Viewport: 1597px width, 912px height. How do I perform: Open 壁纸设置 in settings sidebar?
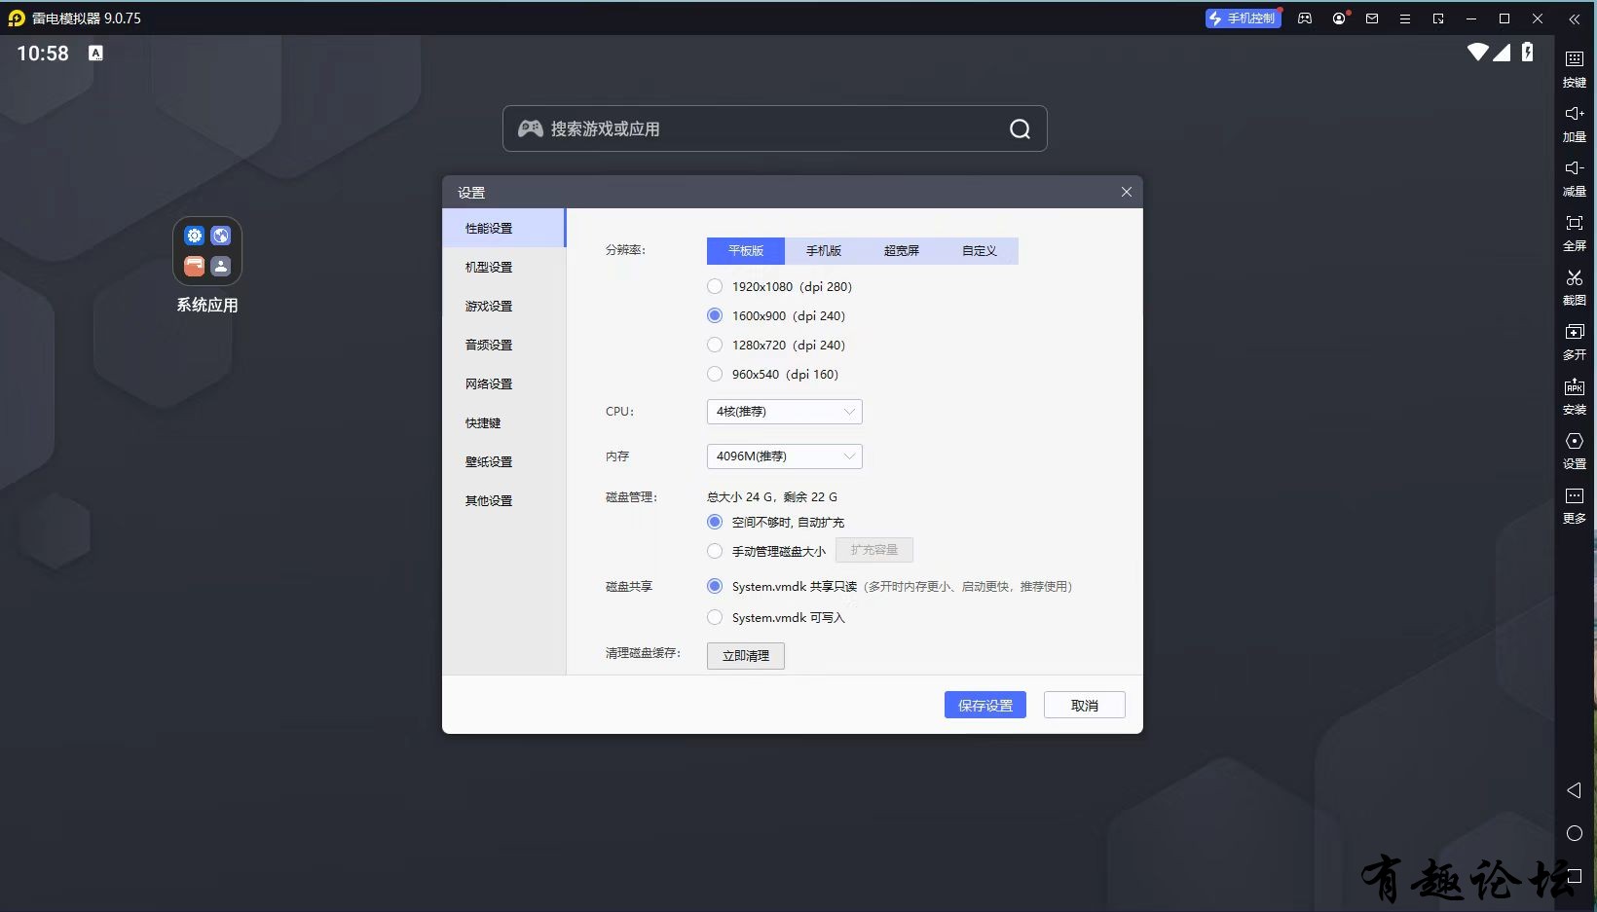click(x=503, y=461)
